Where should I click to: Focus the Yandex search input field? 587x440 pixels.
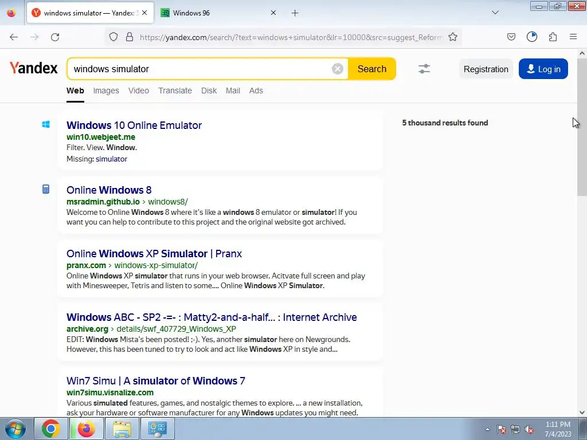pyautogui.click(x=202, y=69)
